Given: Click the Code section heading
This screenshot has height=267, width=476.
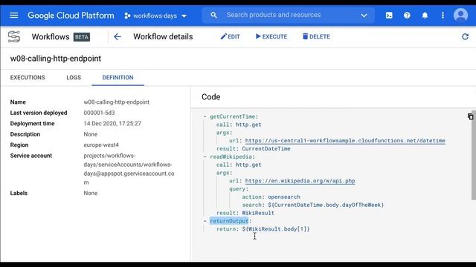Looking at the screenshot, I should coord(211,97).
